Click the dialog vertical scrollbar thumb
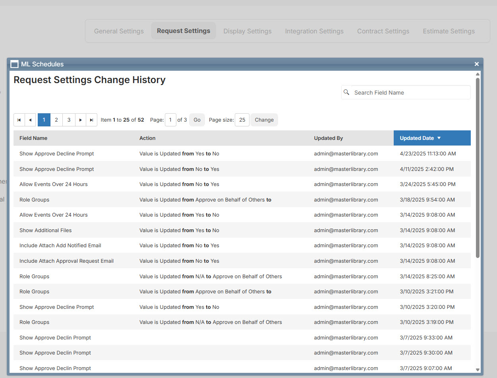 (x=478, y=167)
